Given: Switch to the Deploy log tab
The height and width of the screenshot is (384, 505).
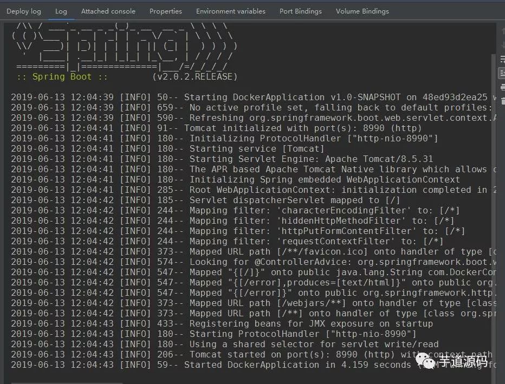Looking at the screenshot, I should 24,11.
